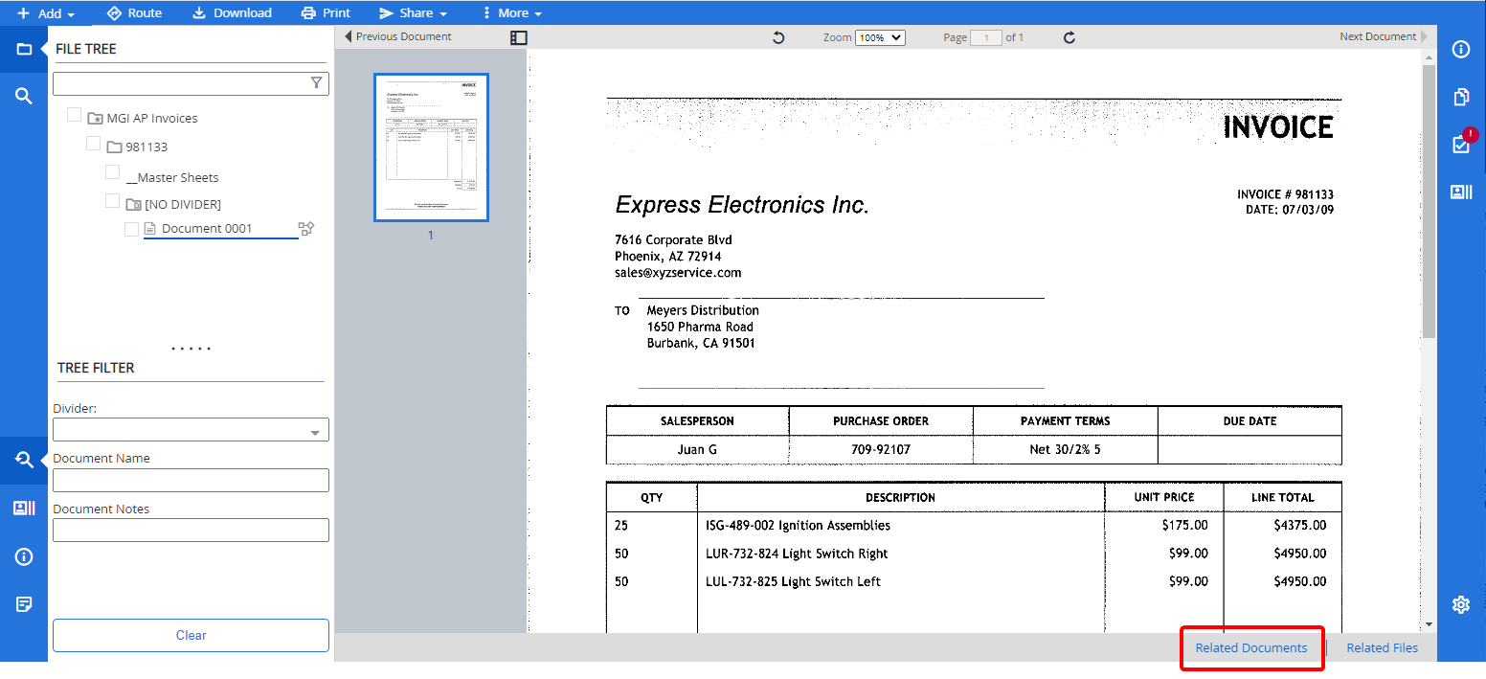Select the page 1 thumbnail
This screenshot has height=679, width=1486.
tap(431, 147)
